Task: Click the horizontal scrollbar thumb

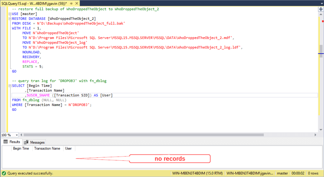Action: [x=144, y=135]
